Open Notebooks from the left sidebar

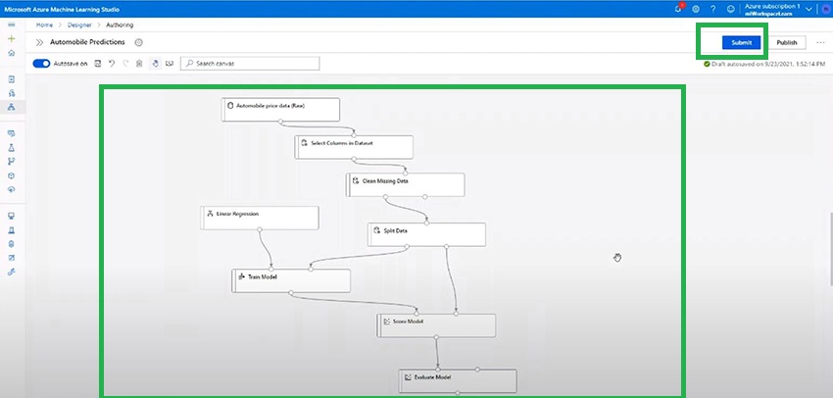coord(11,79)
